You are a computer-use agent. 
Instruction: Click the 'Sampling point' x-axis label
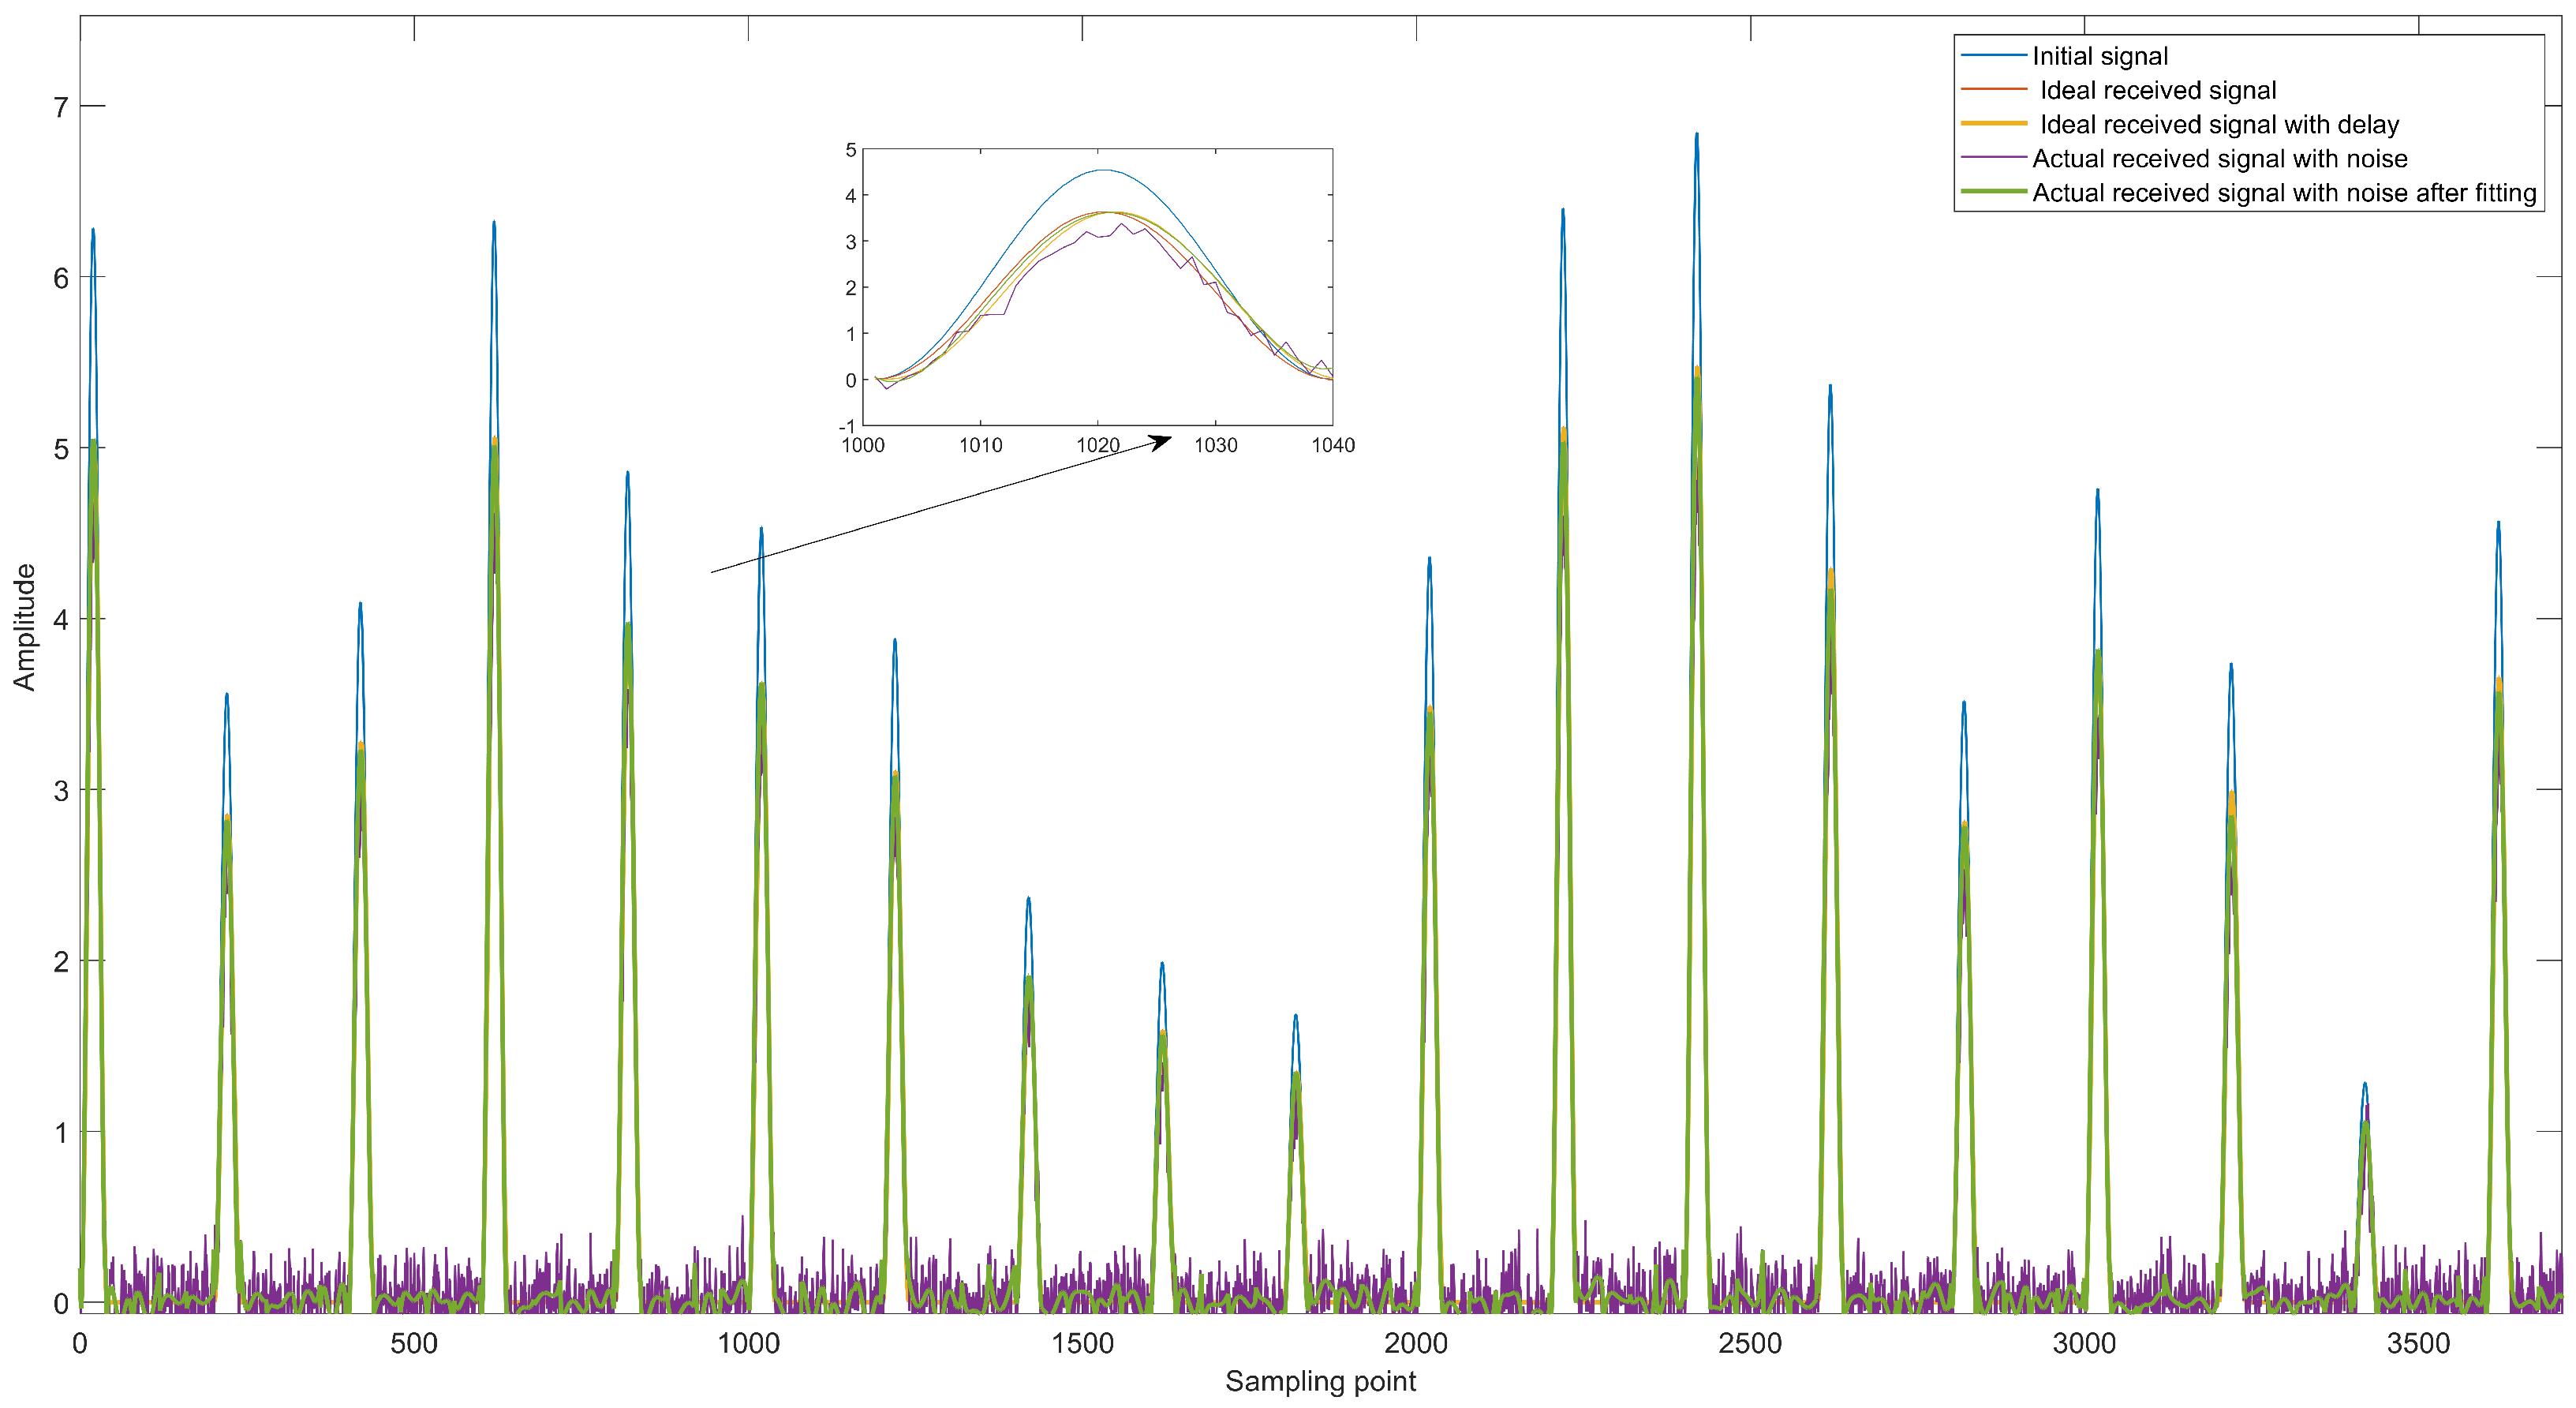click(1320, 1381)
